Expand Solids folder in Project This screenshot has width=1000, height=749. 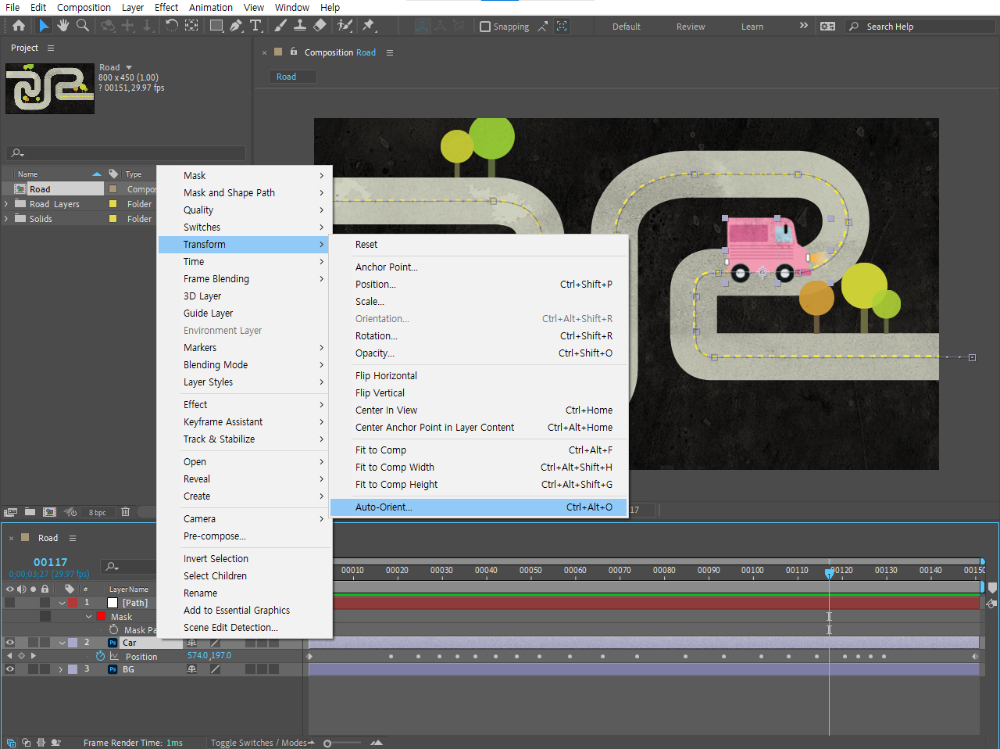point(7,219)
